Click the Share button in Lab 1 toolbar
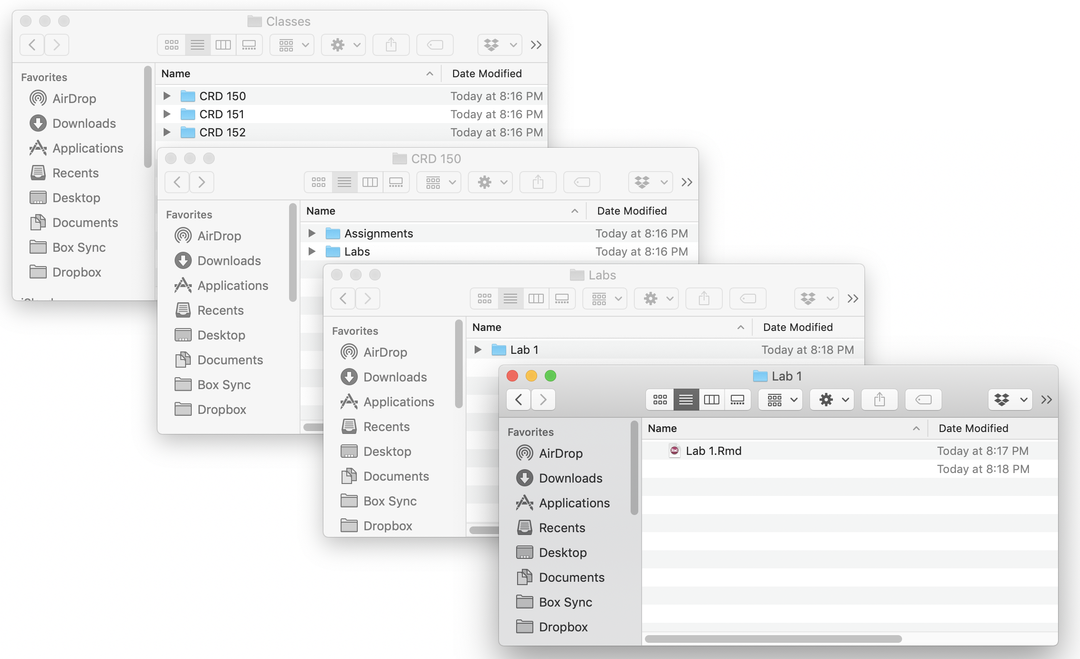1080x659 pixels. click(x=879, y=400)
